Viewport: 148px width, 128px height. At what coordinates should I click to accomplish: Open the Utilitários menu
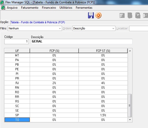click(x=66, y=8)
